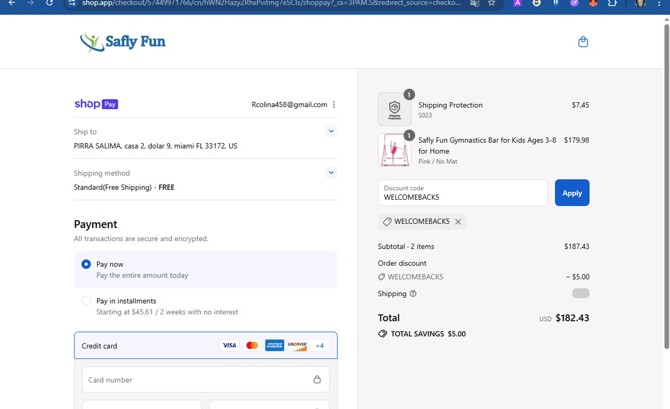Click the Shop Pay logo
670x409 pixels.
(x=96, y=104)
